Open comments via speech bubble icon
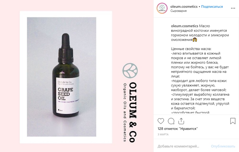The width and height of the screenshot is (239, 152). tap(171, 121)
